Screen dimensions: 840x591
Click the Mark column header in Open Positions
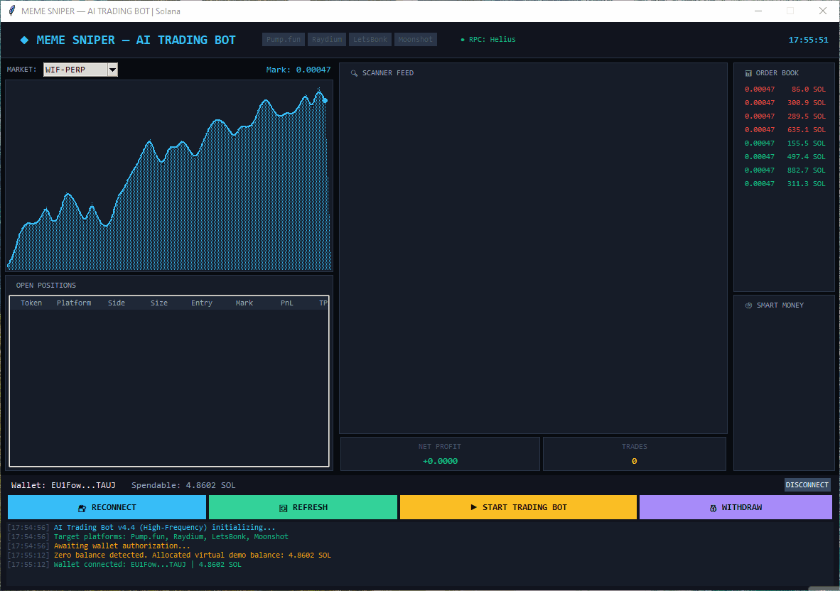[244, 303]
